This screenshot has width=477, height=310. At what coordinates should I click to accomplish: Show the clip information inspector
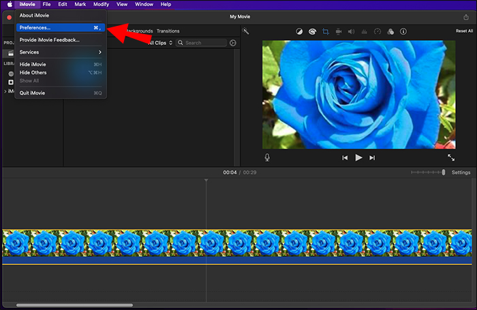(x=403, y=31)
